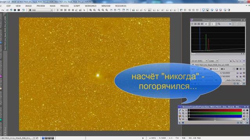Click the luminance L STF slider bar
250x140 pixels.
click(x=215, y=119)
